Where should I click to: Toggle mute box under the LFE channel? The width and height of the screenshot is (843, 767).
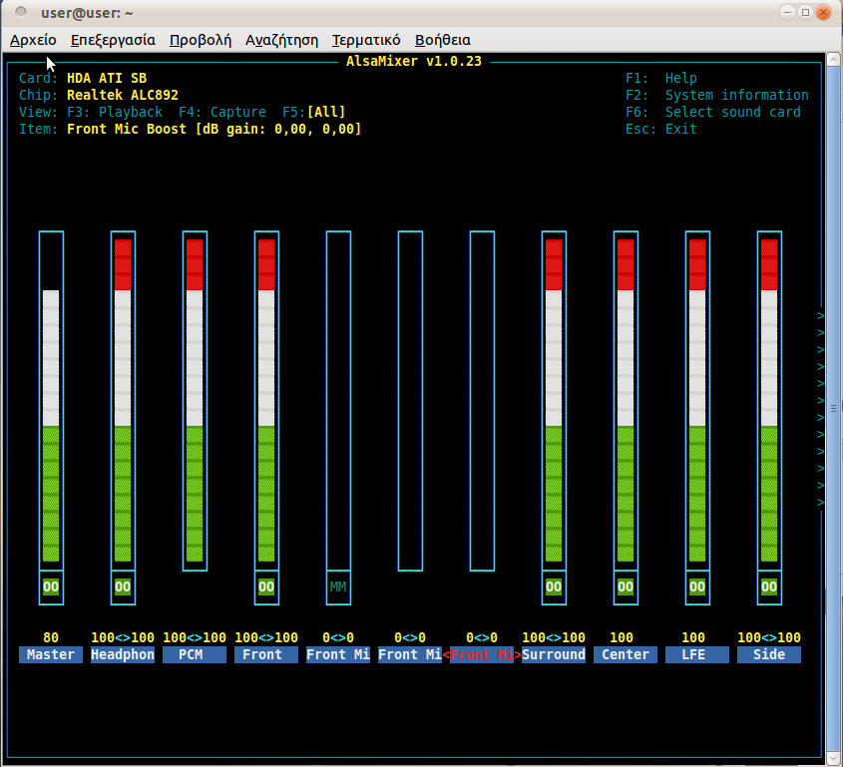tap(697, 587)
